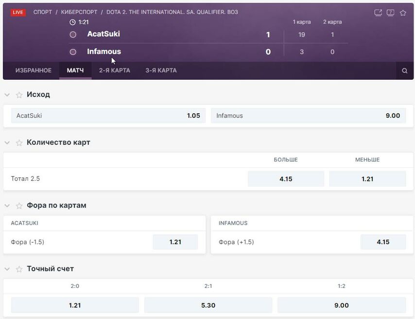Image resolution: width=415 pixels, height=319 pixels.
Task: Click the red LIVE badge
Action: pos(18,12)
